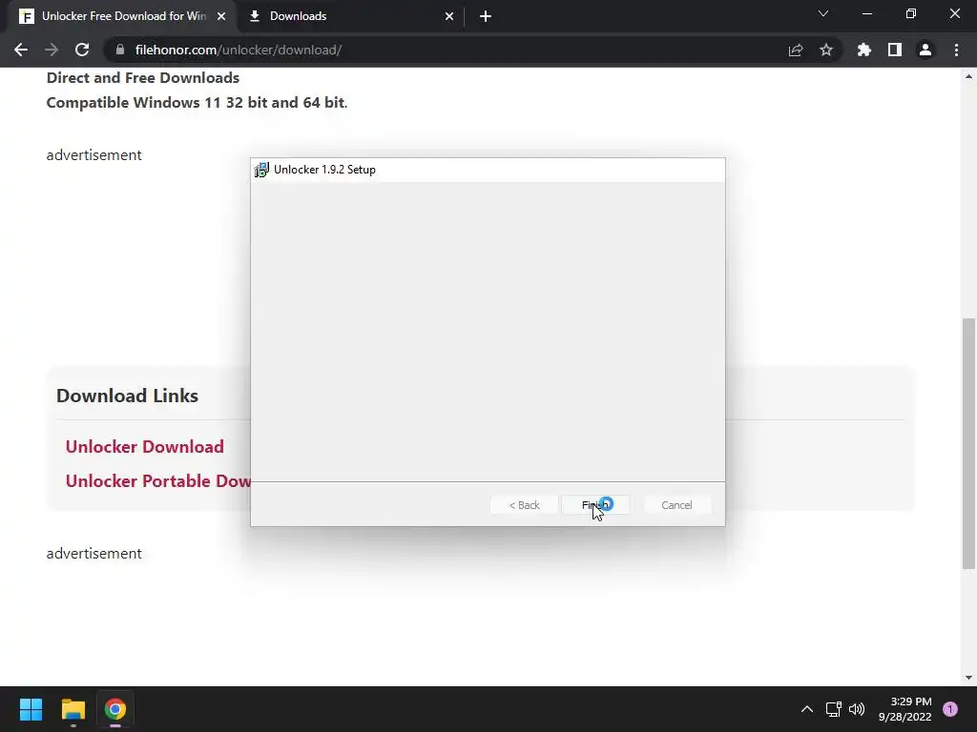Screen dimensions: 977x732
Task: Go back to the previous page
Action: coord(21,50)
